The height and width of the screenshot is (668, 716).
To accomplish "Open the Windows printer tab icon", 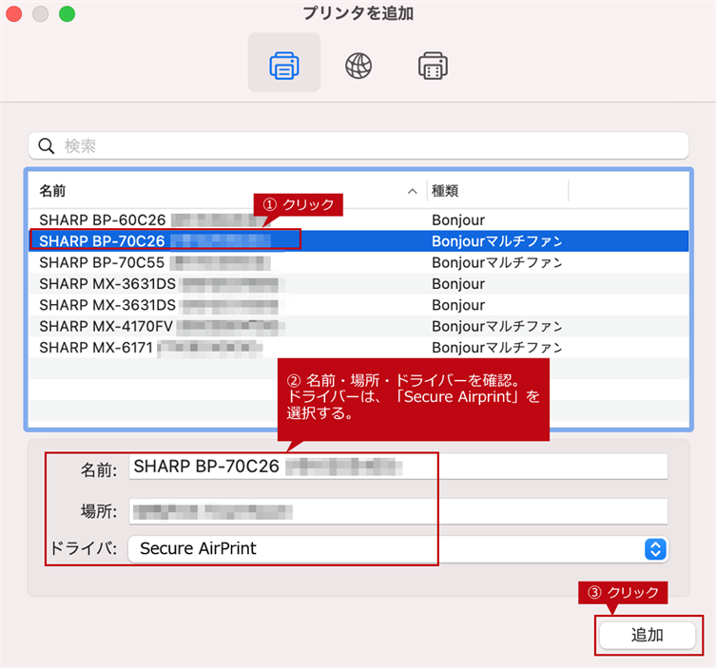I will coord(433,65).
